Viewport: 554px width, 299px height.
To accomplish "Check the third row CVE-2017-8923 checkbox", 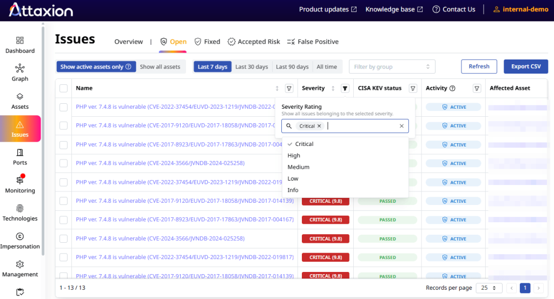I will coord(64,145).
